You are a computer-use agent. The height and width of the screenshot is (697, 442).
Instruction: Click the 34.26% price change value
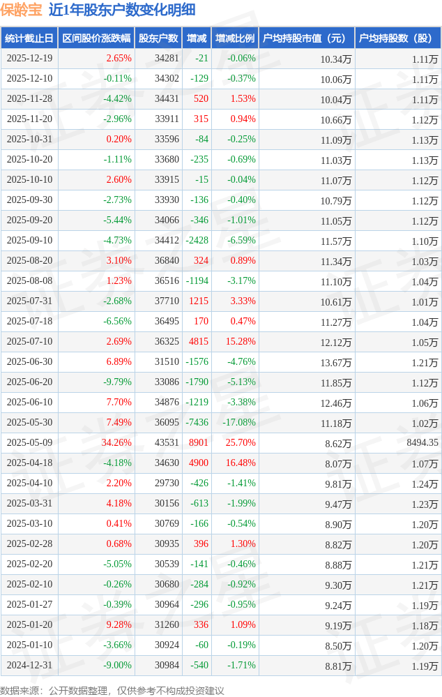click(x=116, y=442)
